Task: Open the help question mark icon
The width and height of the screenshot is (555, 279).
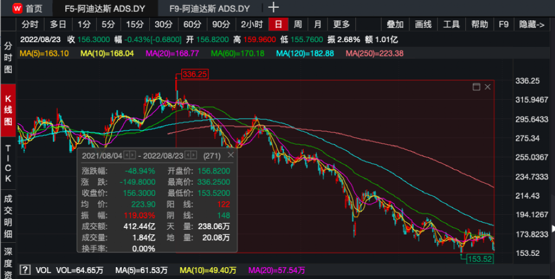Action: pos(24,270)
